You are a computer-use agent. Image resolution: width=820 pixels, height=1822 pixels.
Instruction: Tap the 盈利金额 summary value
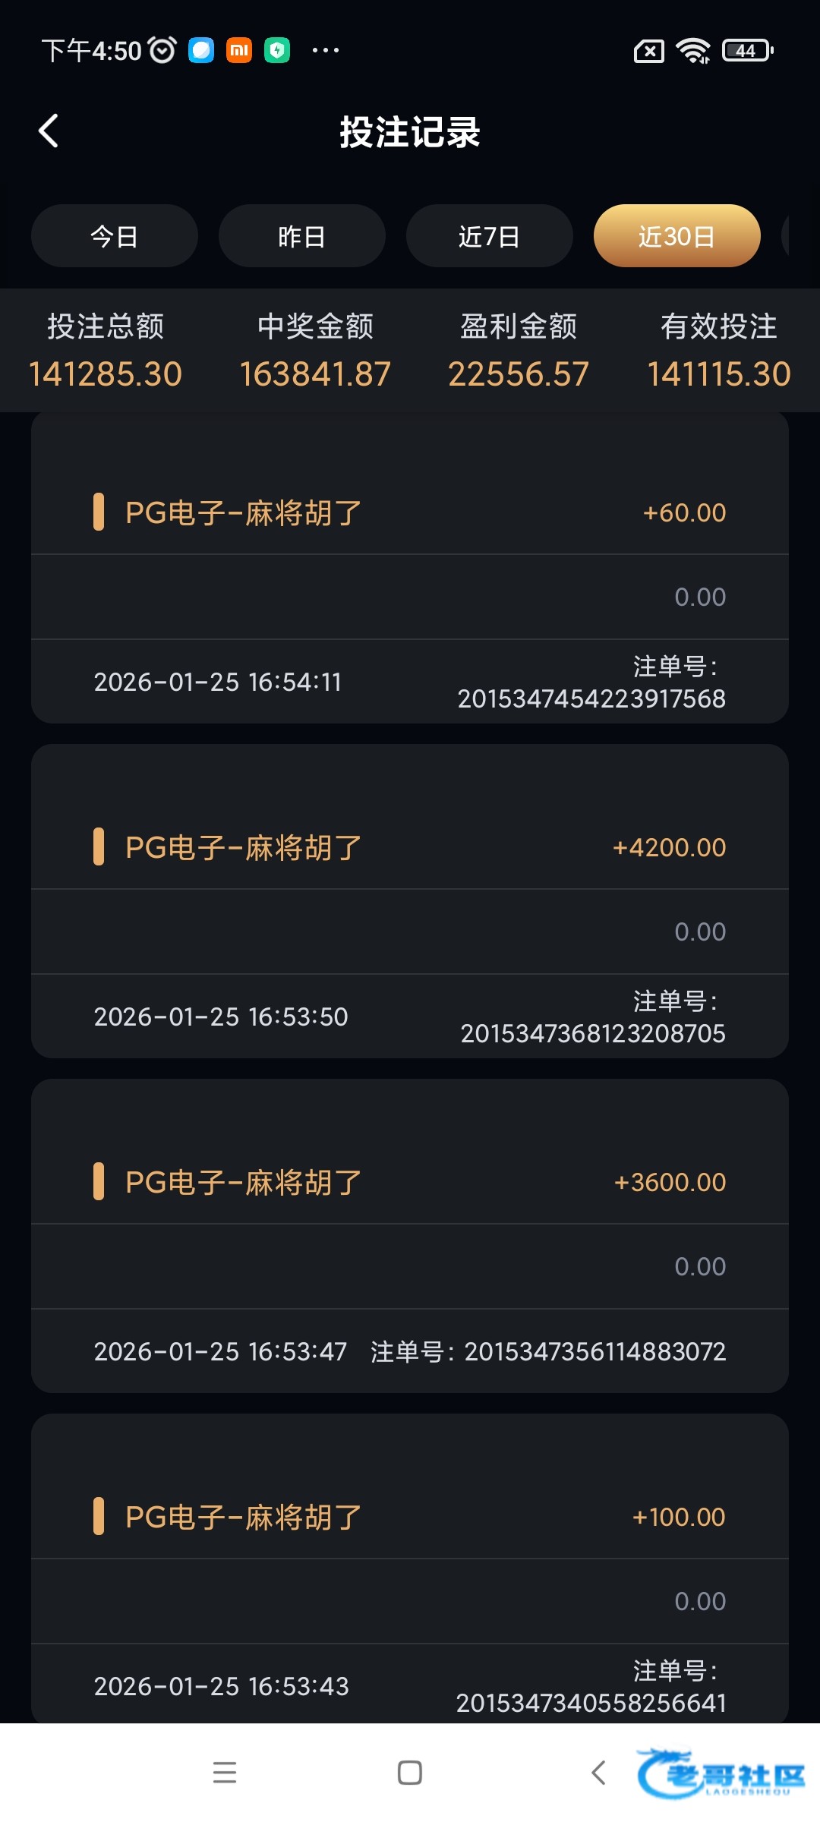(x=519, y=374)
